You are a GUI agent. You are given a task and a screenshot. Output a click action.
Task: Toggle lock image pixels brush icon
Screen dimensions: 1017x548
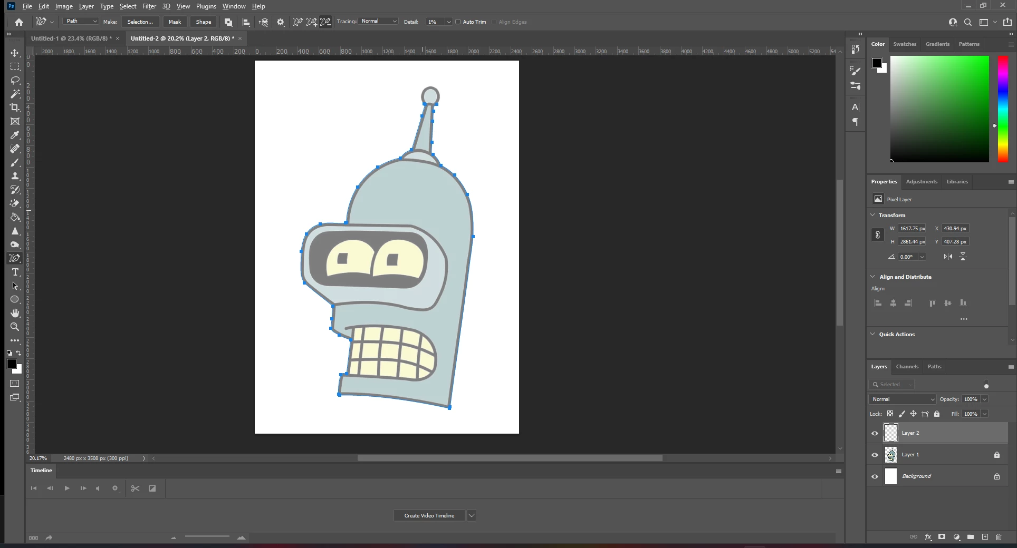pos(902,414)
